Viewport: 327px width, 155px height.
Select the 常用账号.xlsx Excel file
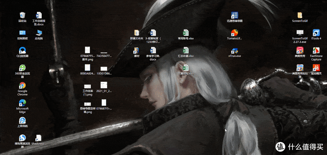[x=186, y=33]
